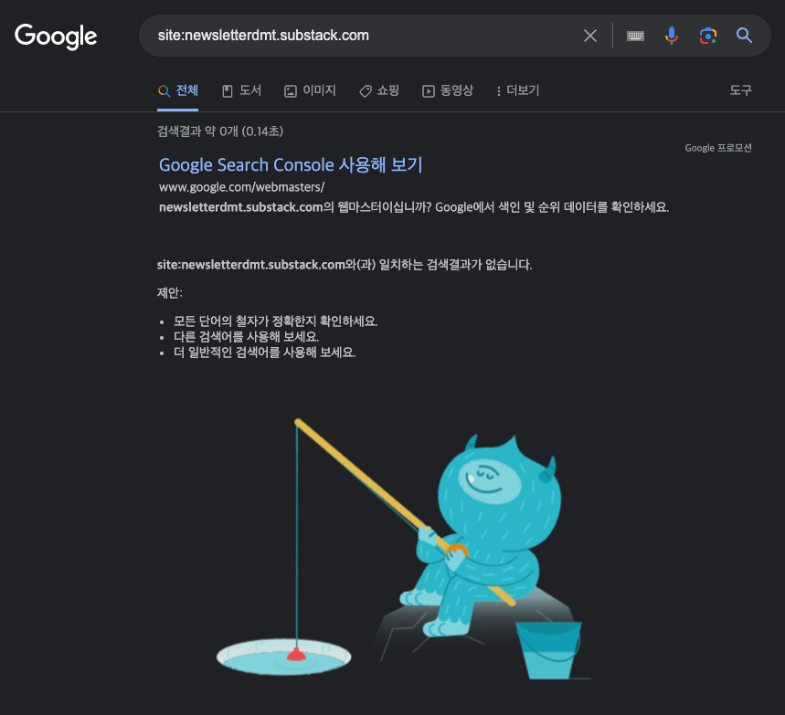785x715 pixels.
Task: Click the www.google.com/webmasters/ URL text
Action: 242,187
